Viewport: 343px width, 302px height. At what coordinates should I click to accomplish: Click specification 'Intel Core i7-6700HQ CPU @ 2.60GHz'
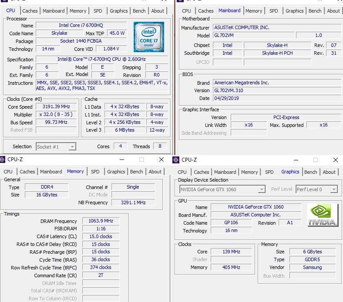101,59
